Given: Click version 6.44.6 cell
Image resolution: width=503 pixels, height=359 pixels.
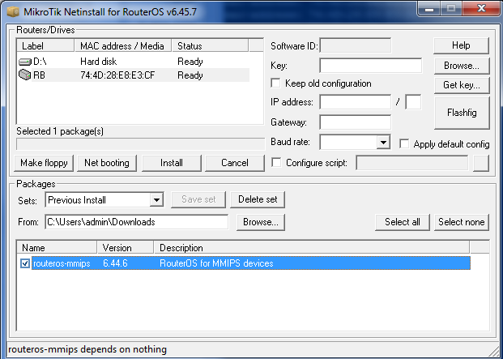Looking at the screenshot, I should click(x=116, y=263).
